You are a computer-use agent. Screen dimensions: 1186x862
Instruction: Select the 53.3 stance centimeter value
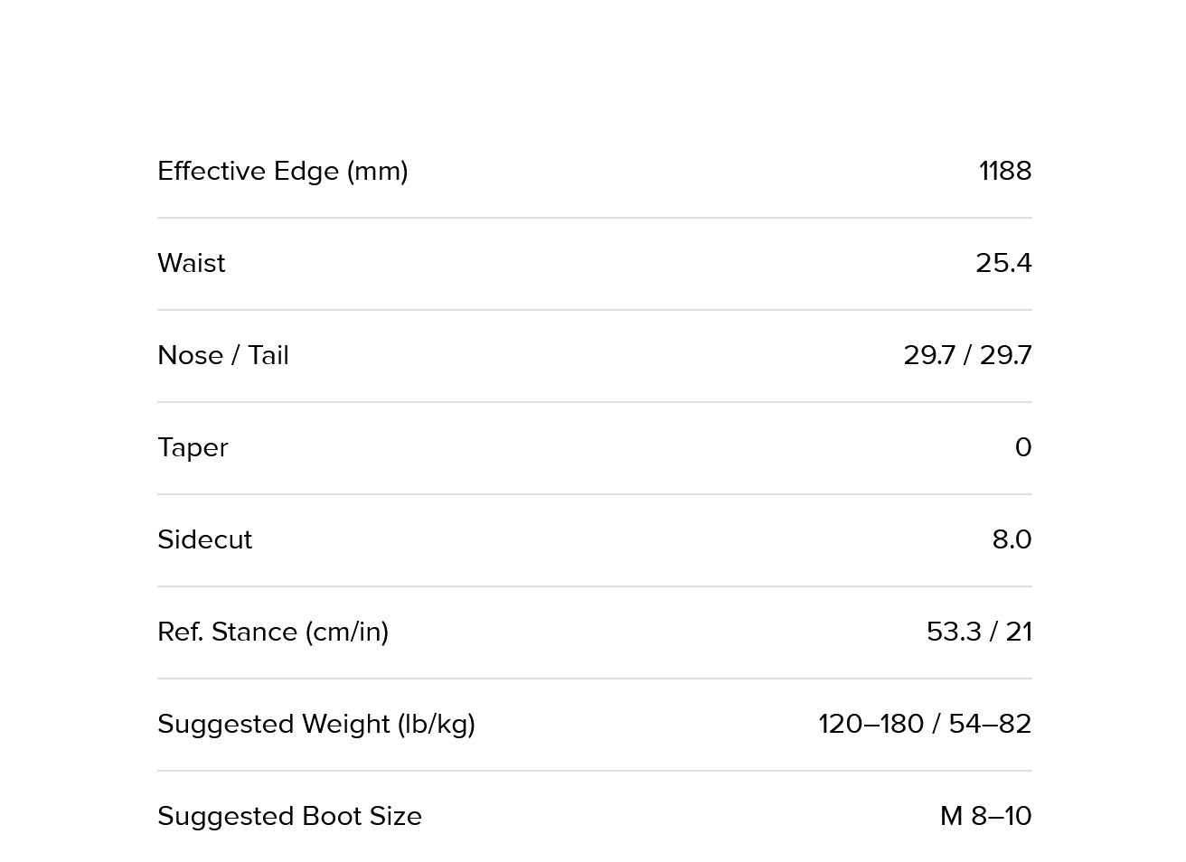click(953, 632)
